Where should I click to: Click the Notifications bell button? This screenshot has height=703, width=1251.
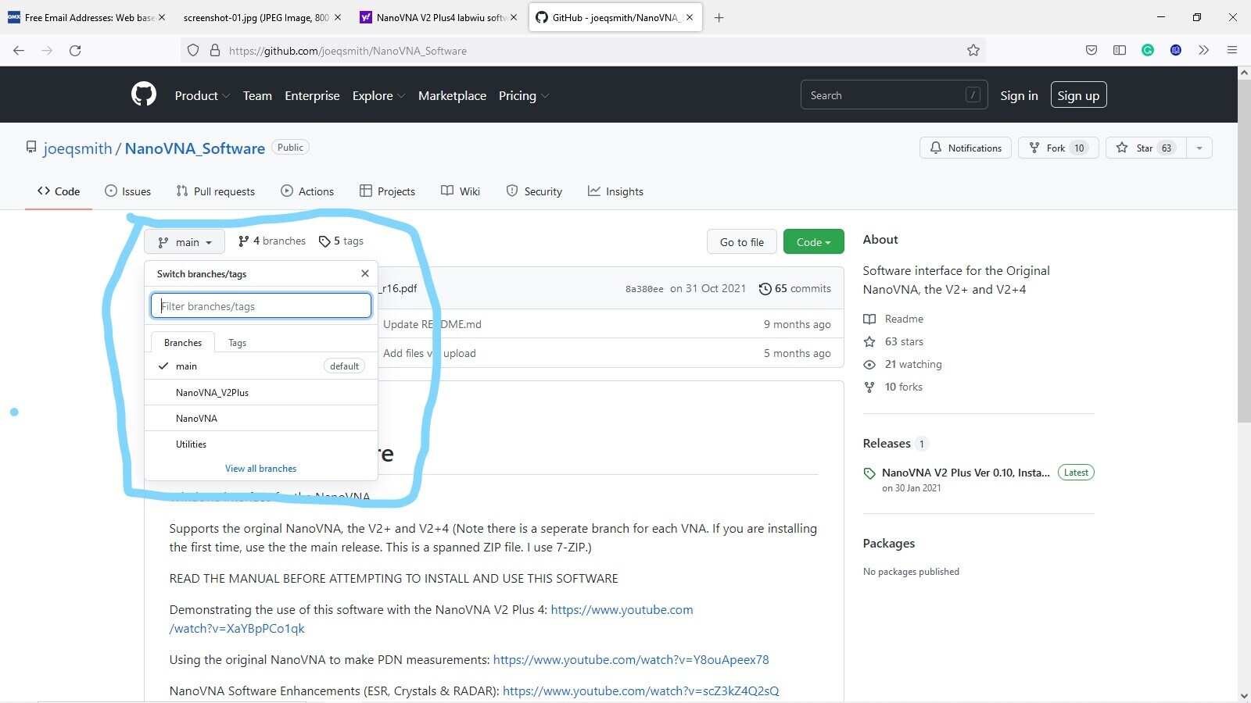966,148
